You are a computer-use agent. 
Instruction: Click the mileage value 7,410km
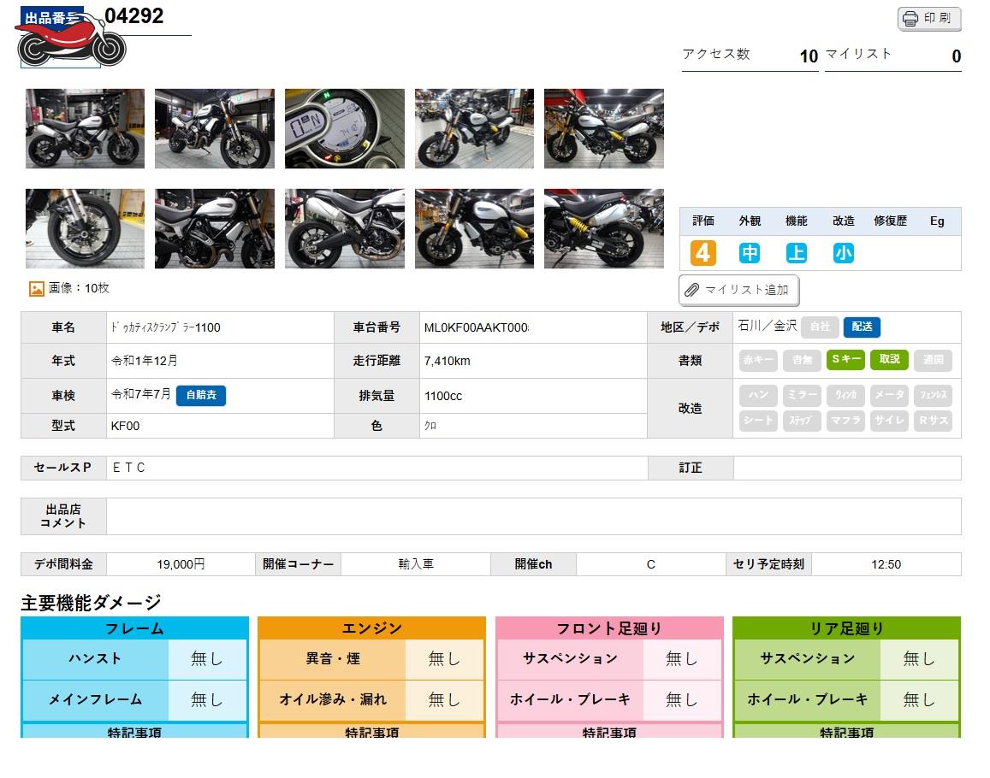447,361
